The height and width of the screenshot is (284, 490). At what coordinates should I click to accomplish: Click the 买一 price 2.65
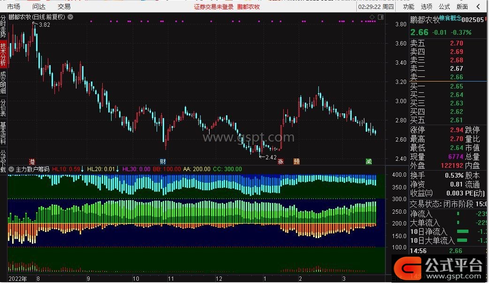pos(457,86)
